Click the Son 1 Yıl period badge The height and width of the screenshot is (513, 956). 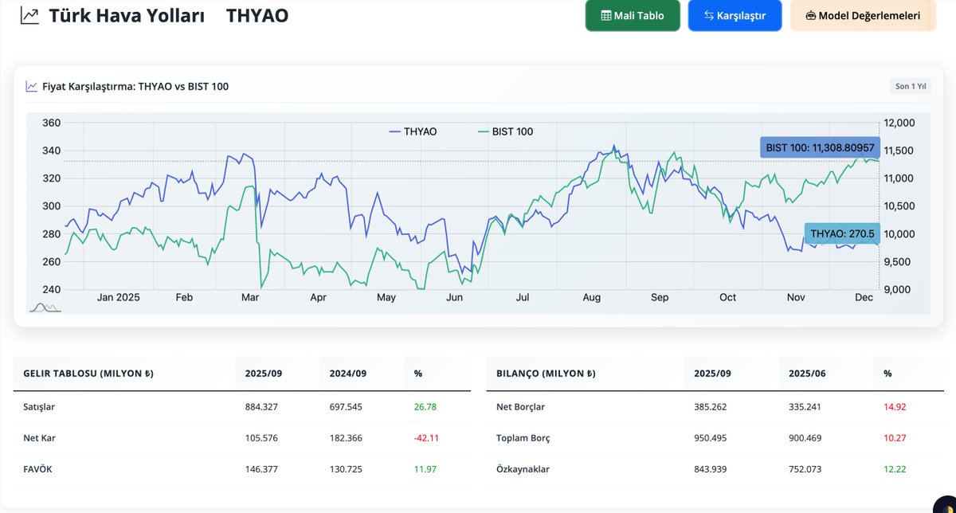pyautogui.click(x=911, y=86)
